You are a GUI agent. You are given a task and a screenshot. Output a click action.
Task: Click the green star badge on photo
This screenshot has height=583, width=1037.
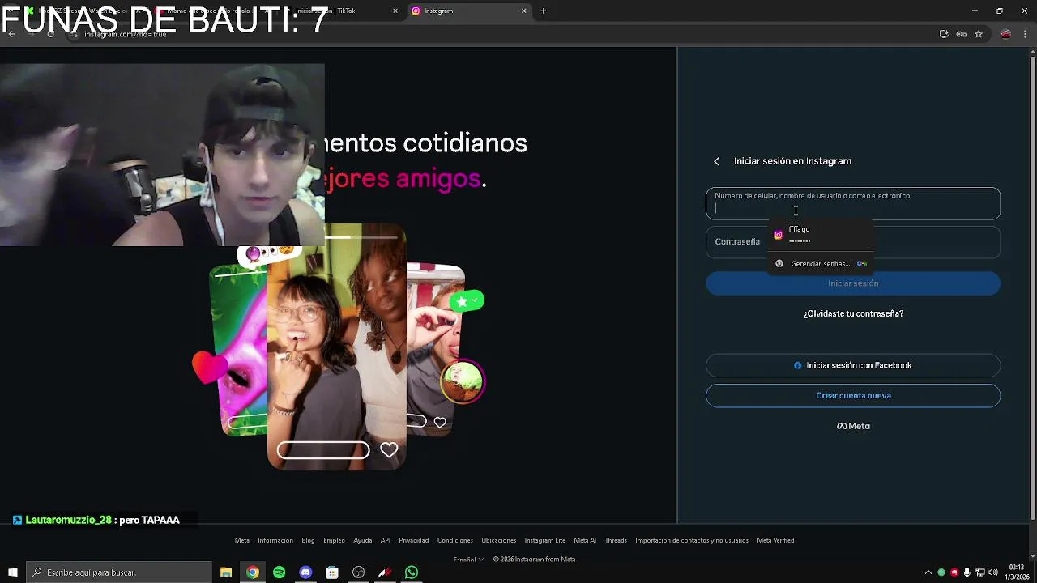(x=467, y=300)
